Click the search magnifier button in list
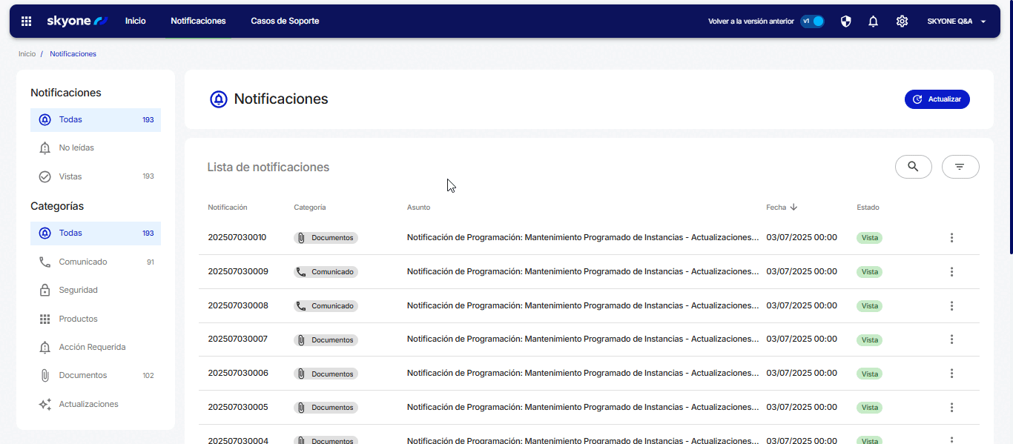 tap(913, 167)
